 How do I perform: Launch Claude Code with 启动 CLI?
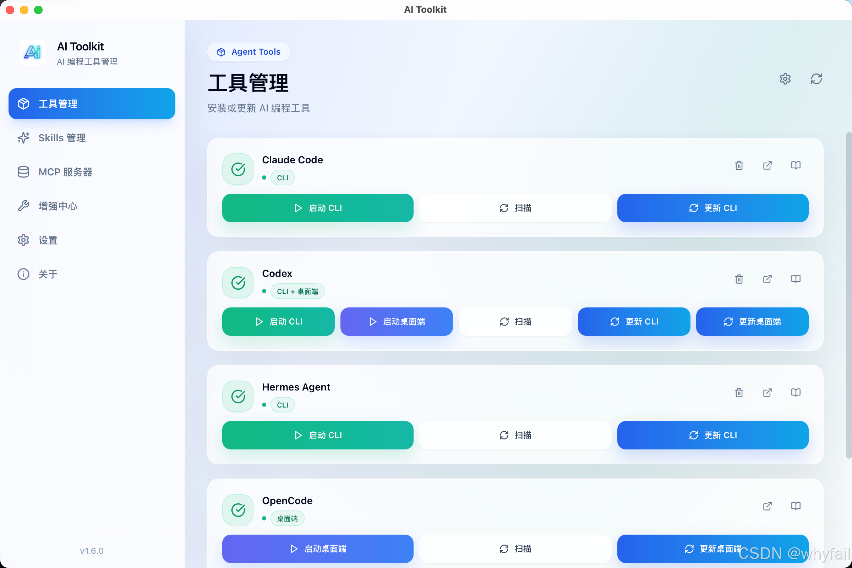pyautogui.click(x=318, y=208)
